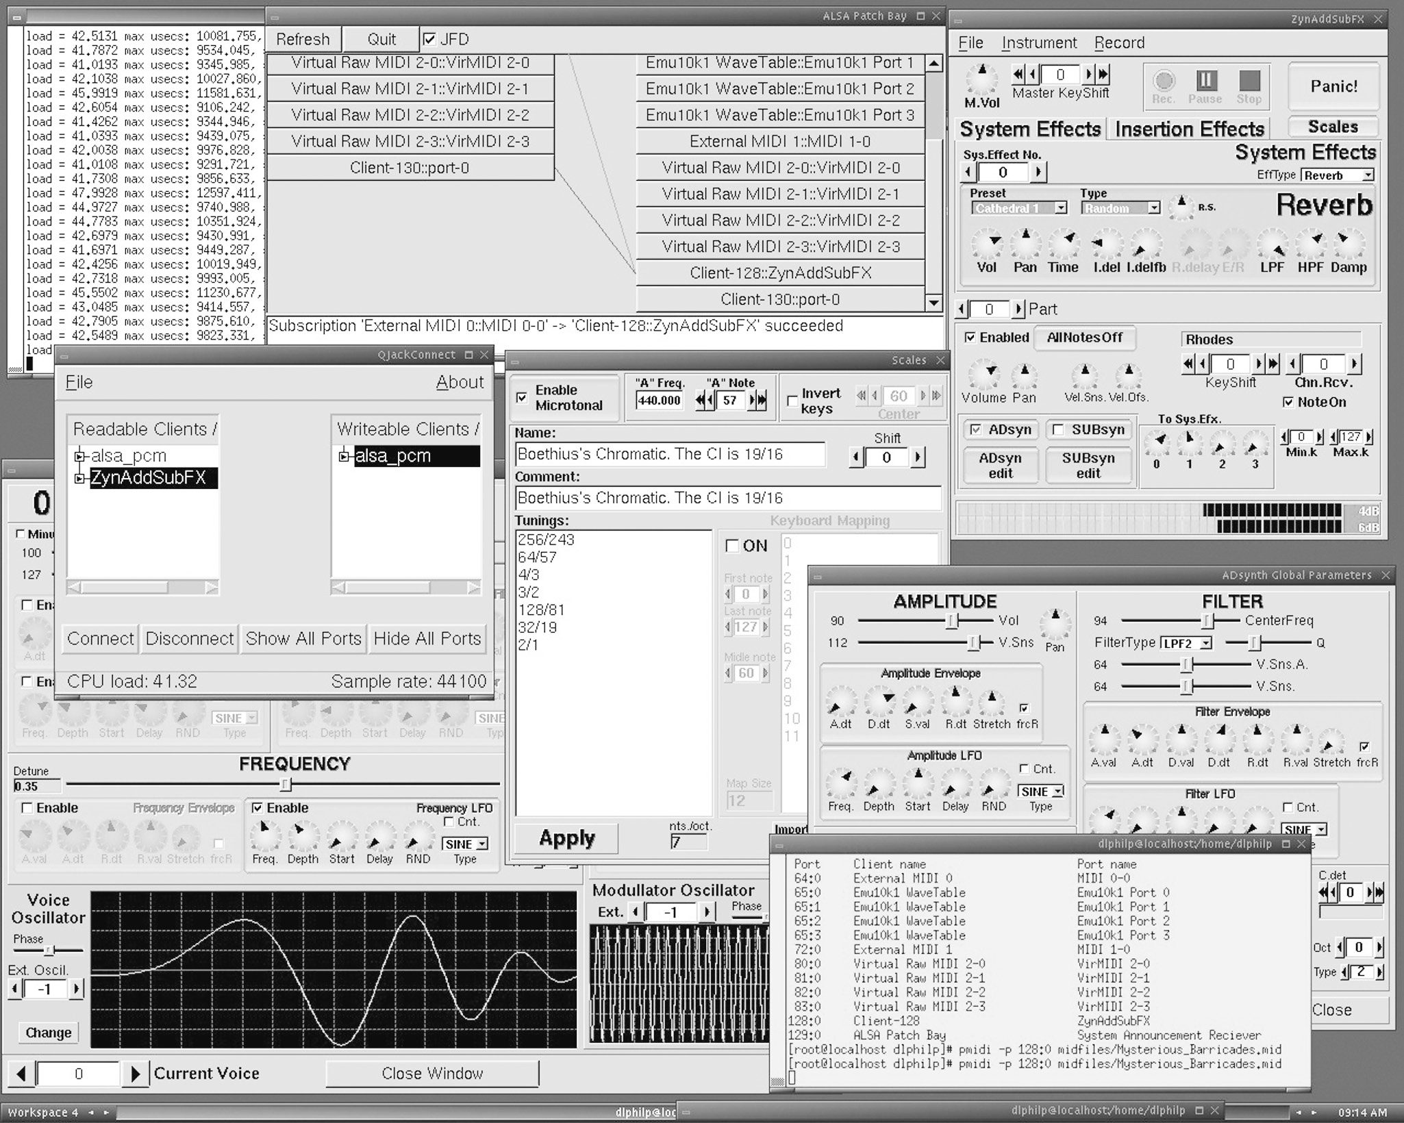Image resolution: width=1404 pixels, height=1123 pixels.
Task: Click the reverb Vol knob
Action: pos(987,244)
